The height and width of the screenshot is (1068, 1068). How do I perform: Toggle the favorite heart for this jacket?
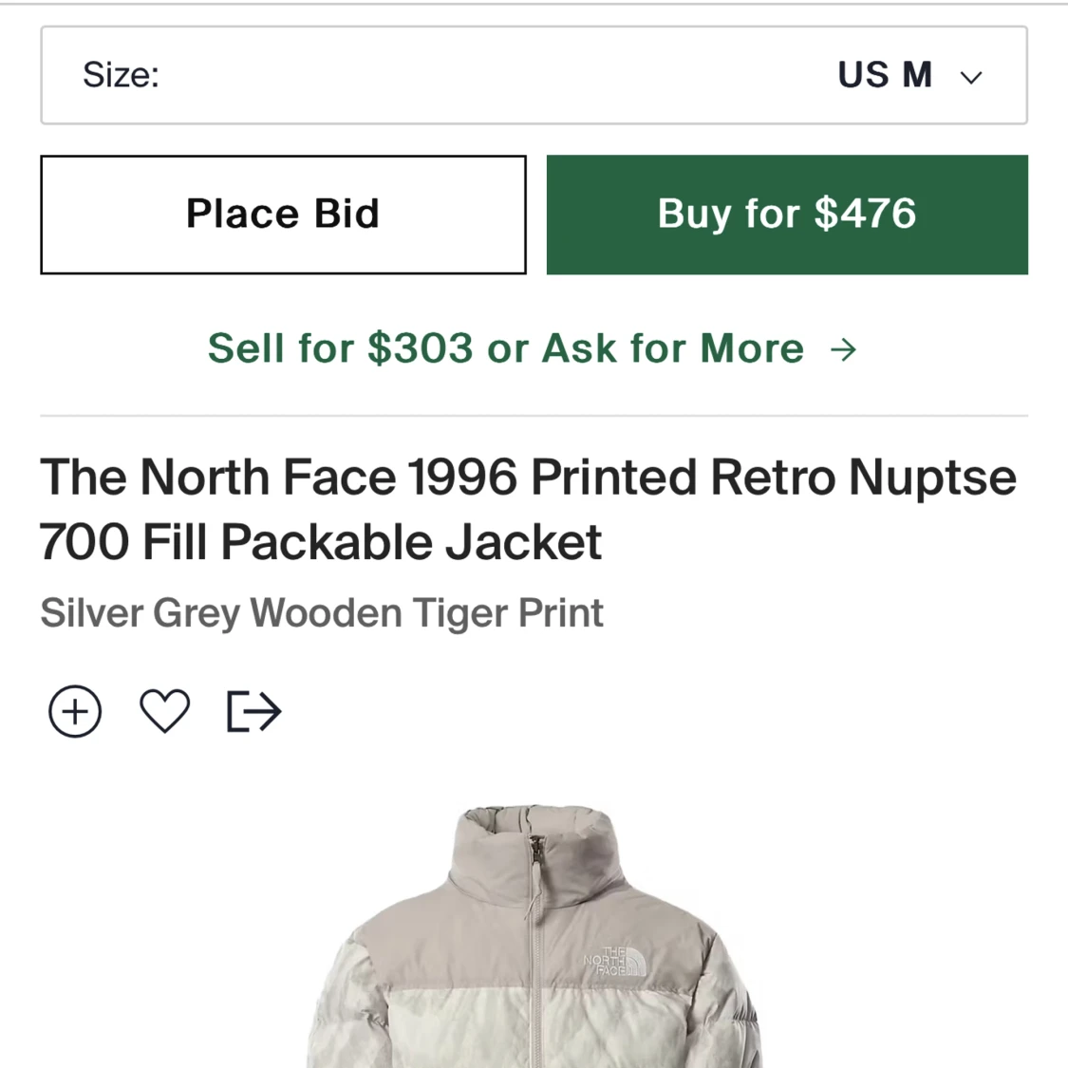pyautogui.click(x=164, y=710)
